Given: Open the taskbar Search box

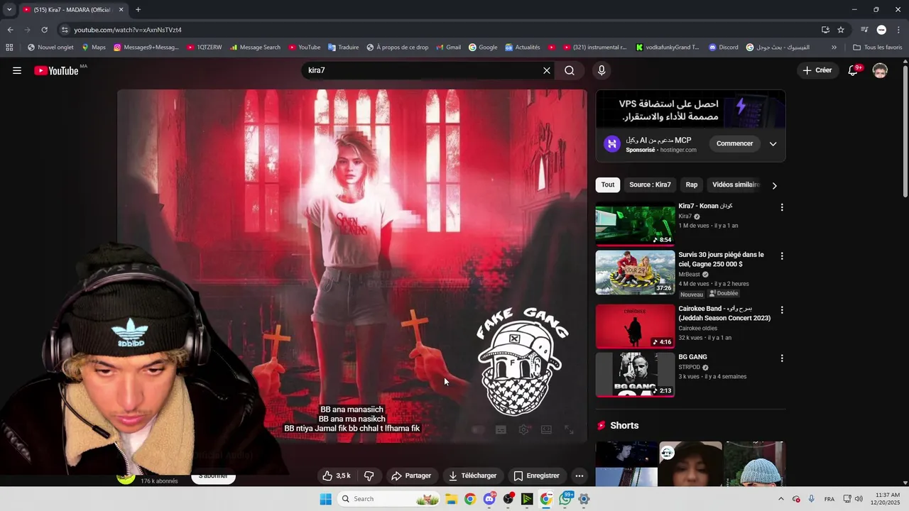Looking at the screenshot, I should 388,499.
